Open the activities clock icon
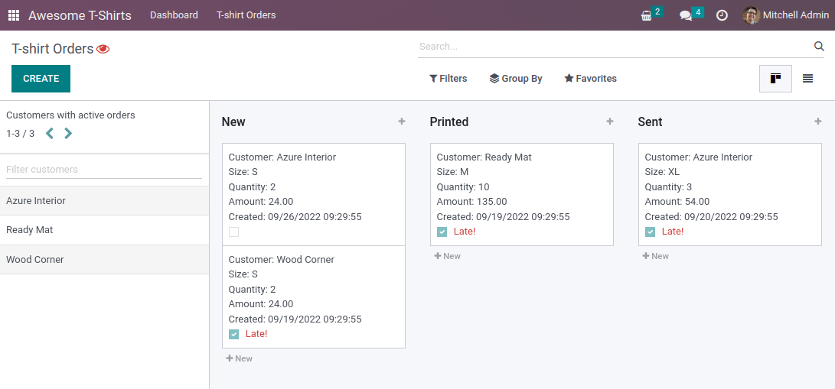Screen dimensions: 835x389 click(722, 15)
